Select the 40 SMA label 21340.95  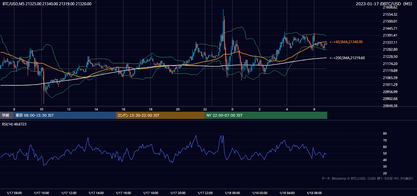[346, 42]
